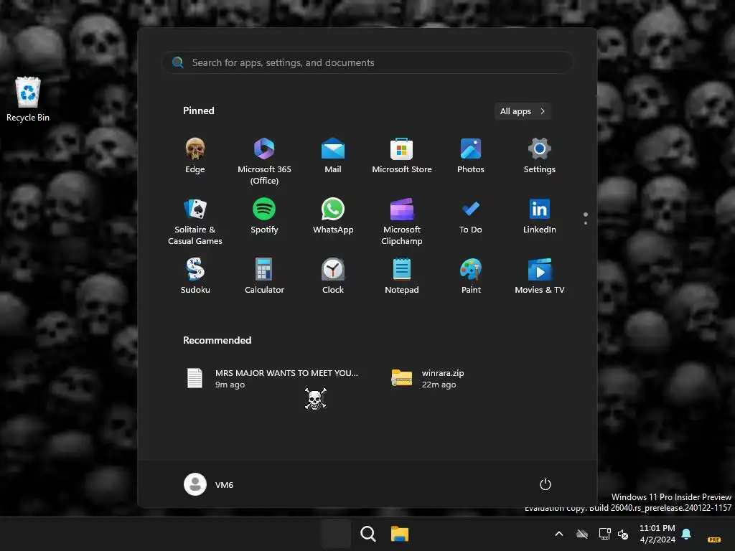
Task: Click the yellow PRE badge tray icon
Action: 714,540
